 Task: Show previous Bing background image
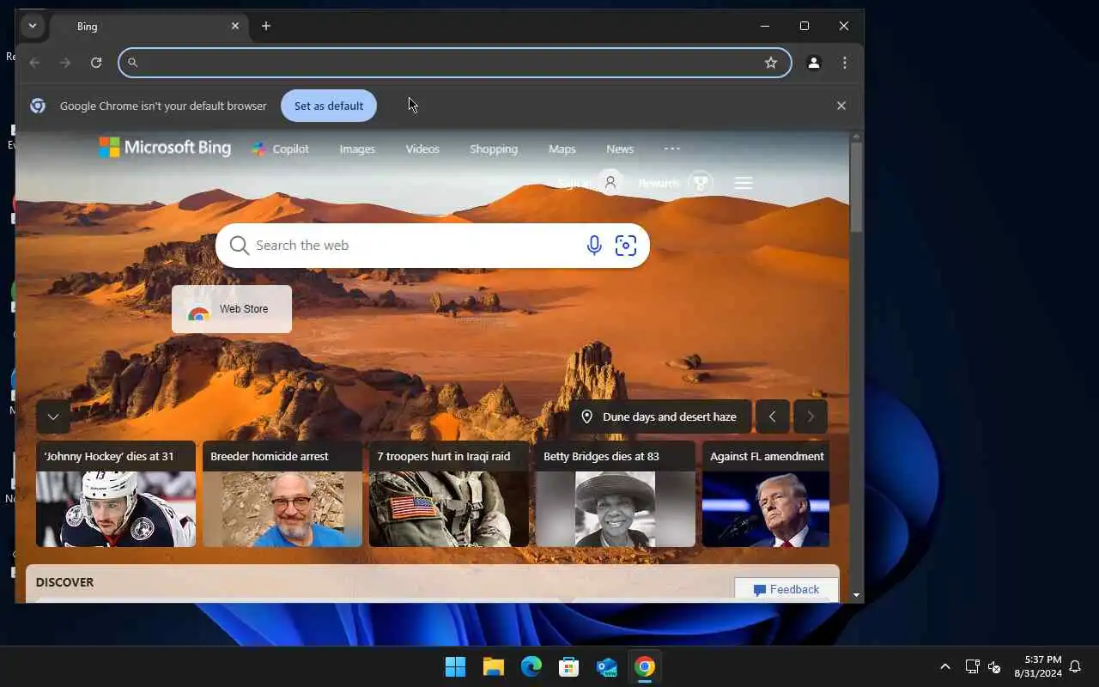(772, 416)
